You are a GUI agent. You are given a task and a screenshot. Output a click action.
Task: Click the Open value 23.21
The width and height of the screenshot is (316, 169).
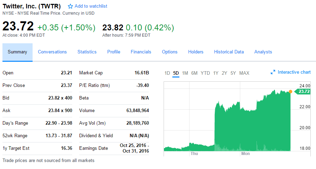coord(67,73)
